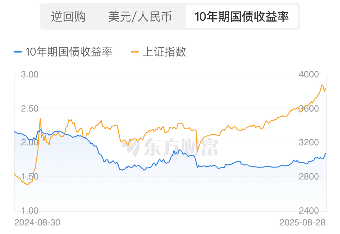Click the 3200 right axis label
Screen dimensions: 340x234
(x=309, y=143)
